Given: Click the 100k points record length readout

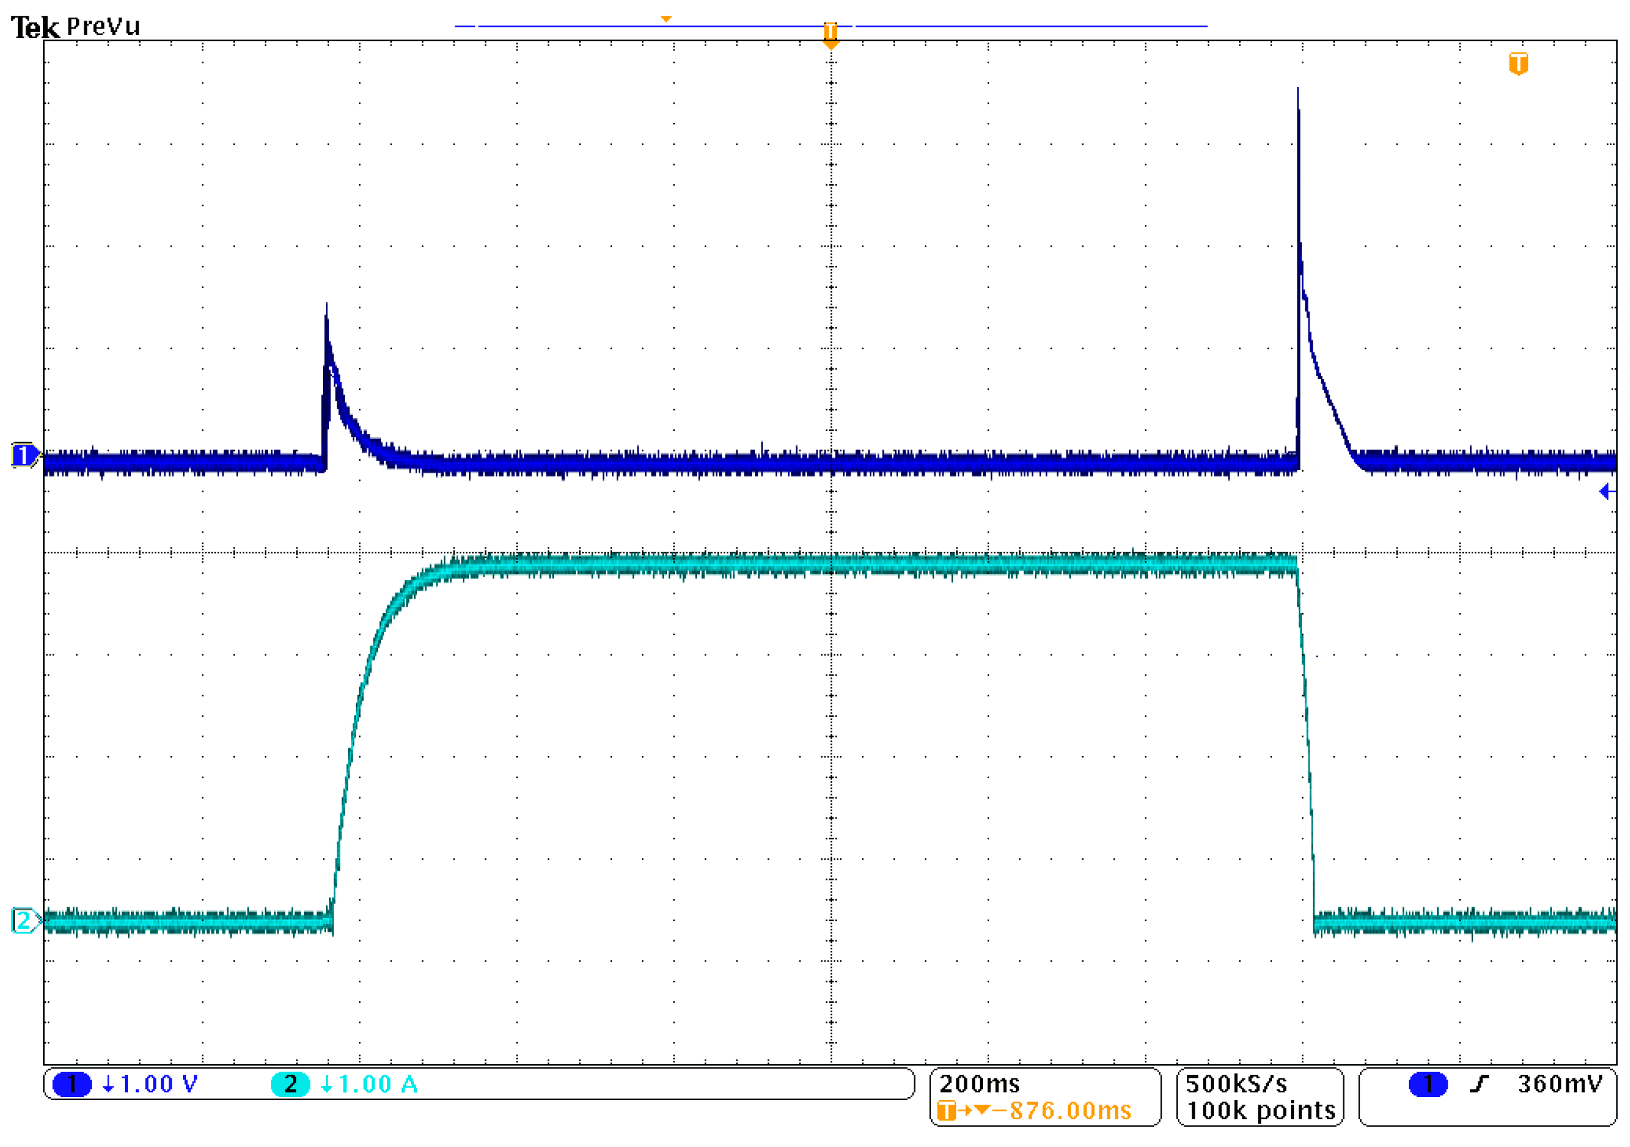Looking at the screenshot, I should click(x=1261, y=1111).
